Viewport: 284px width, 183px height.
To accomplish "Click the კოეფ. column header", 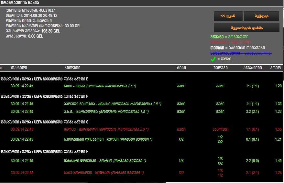I will (x=276, y=68).
